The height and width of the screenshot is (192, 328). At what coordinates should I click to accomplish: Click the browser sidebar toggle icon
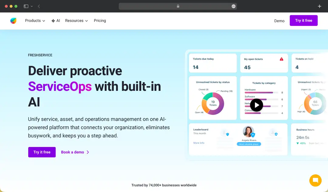(x=26, y=6)
